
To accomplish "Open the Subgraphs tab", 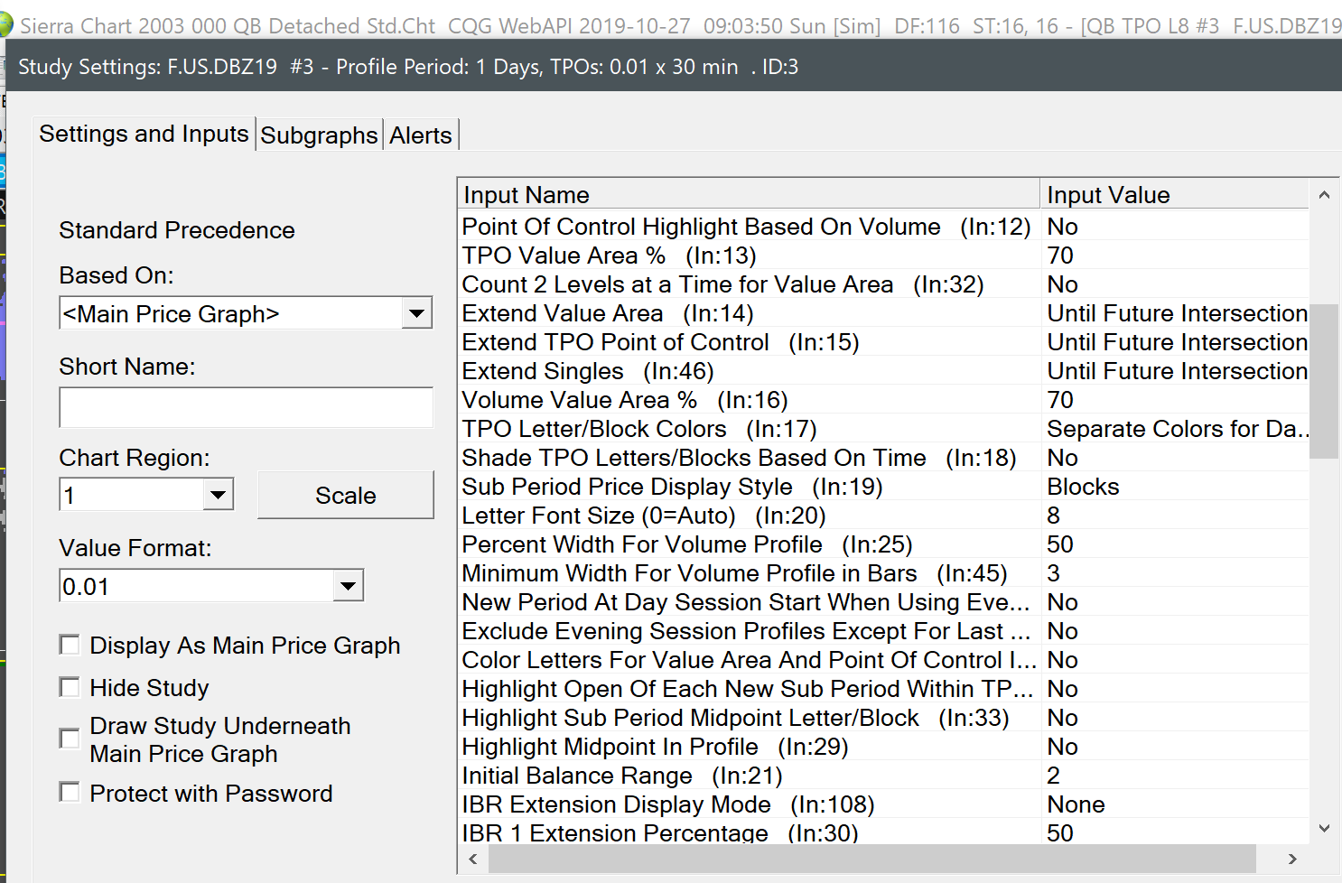I will (319, 135).
